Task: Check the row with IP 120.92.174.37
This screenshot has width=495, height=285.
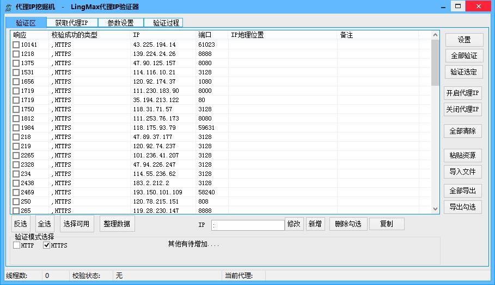Action: coord(16,81)
